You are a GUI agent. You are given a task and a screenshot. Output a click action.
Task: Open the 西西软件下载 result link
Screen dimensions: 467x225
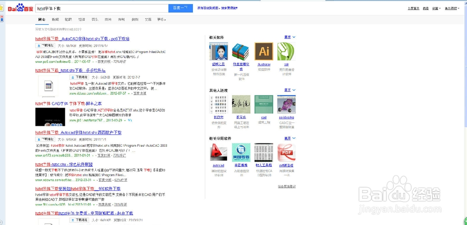(78, 133)
